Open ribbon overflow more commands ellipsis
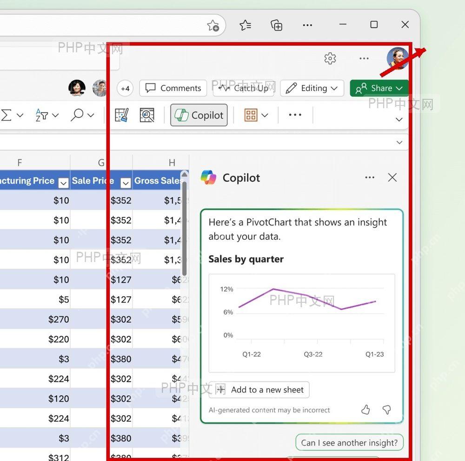The width and height of the screenshot is (465, 461). click(295, 115)
